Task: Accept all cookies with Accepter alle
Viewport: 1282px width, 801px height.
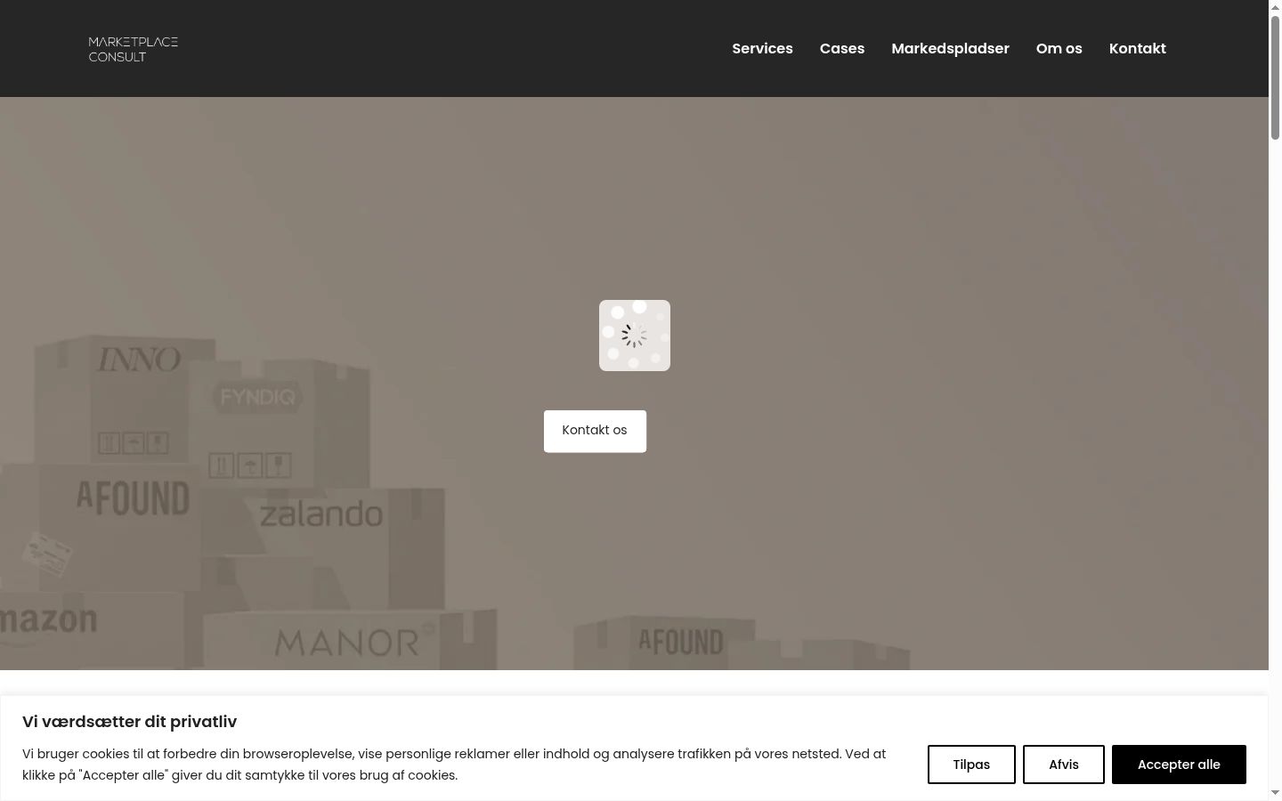Action: [x=1179, y=765]
